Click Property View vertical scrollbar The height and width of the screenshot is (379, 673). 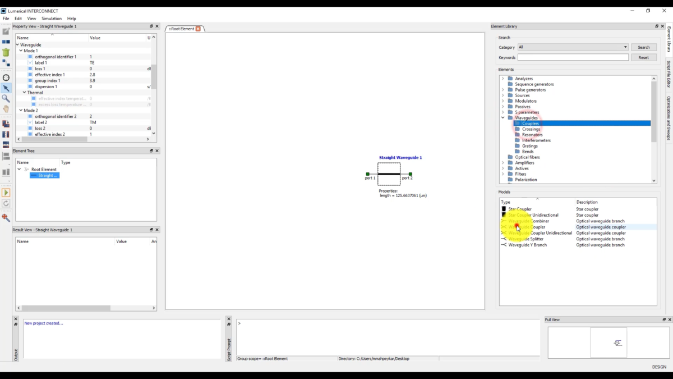(x=154, y=76)
